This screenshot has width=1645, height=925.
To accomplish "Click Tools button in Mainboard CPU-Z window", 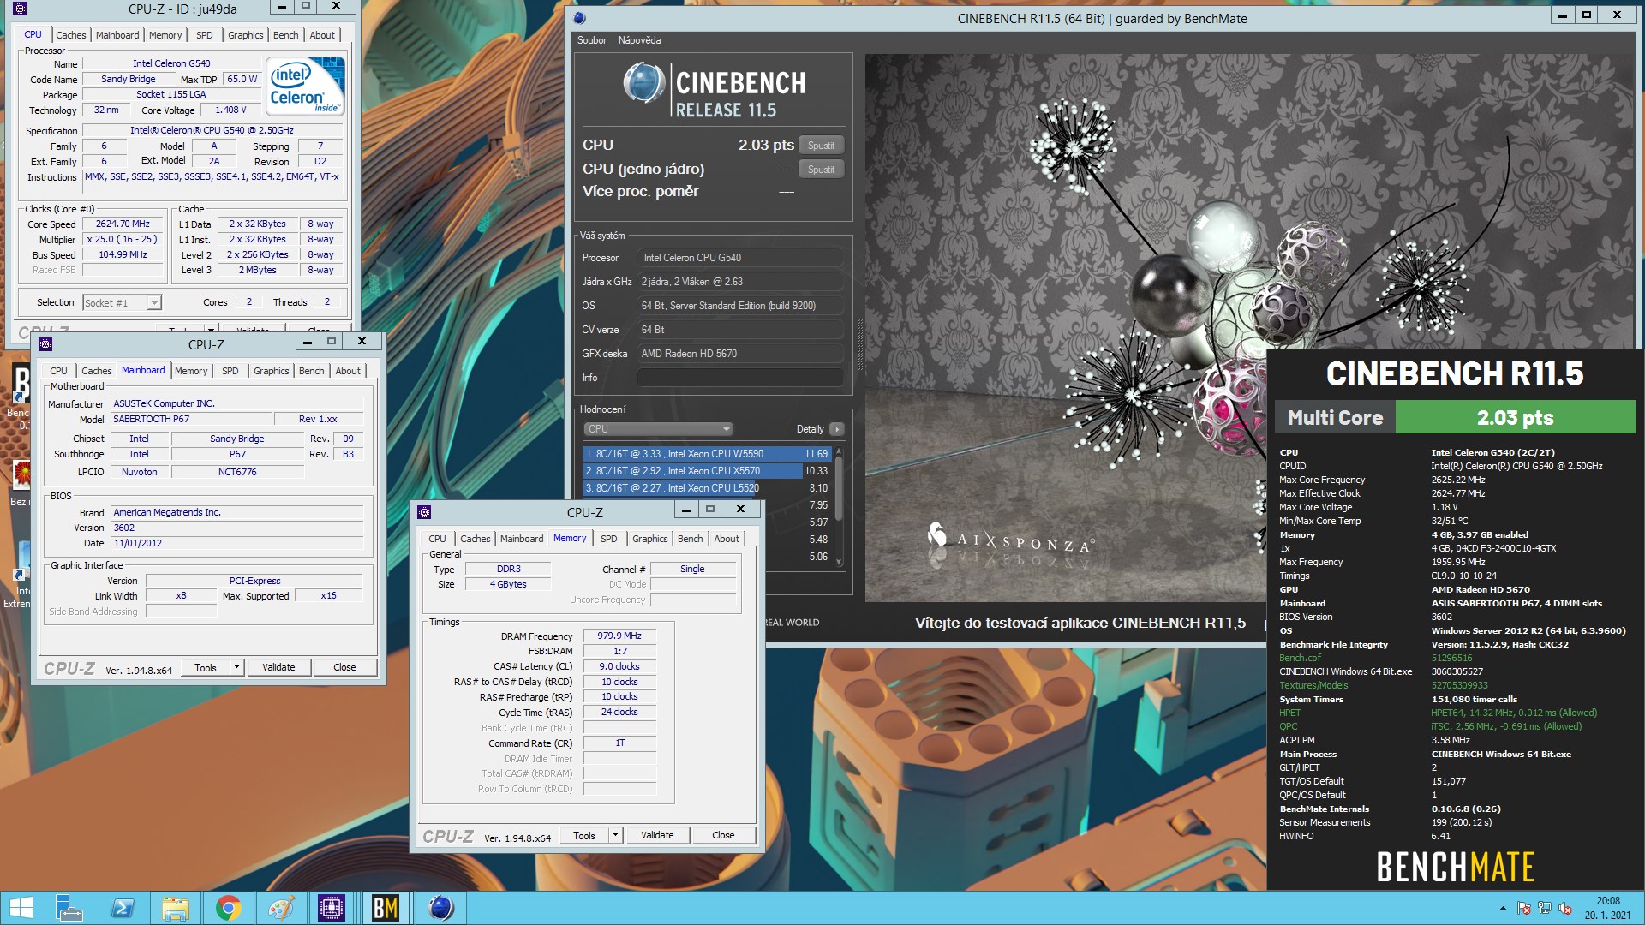I will [206, 667].
